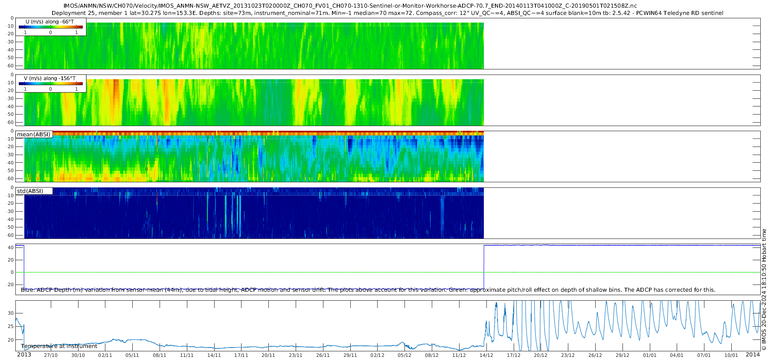Select the mean(ABSI) panel label

(x=34, y=135)
